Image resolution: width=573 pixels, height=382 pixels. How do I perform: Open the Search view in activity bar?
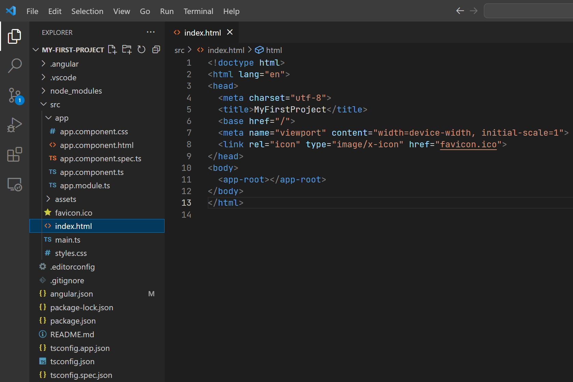pyautogui.click(x=15, y=65)
